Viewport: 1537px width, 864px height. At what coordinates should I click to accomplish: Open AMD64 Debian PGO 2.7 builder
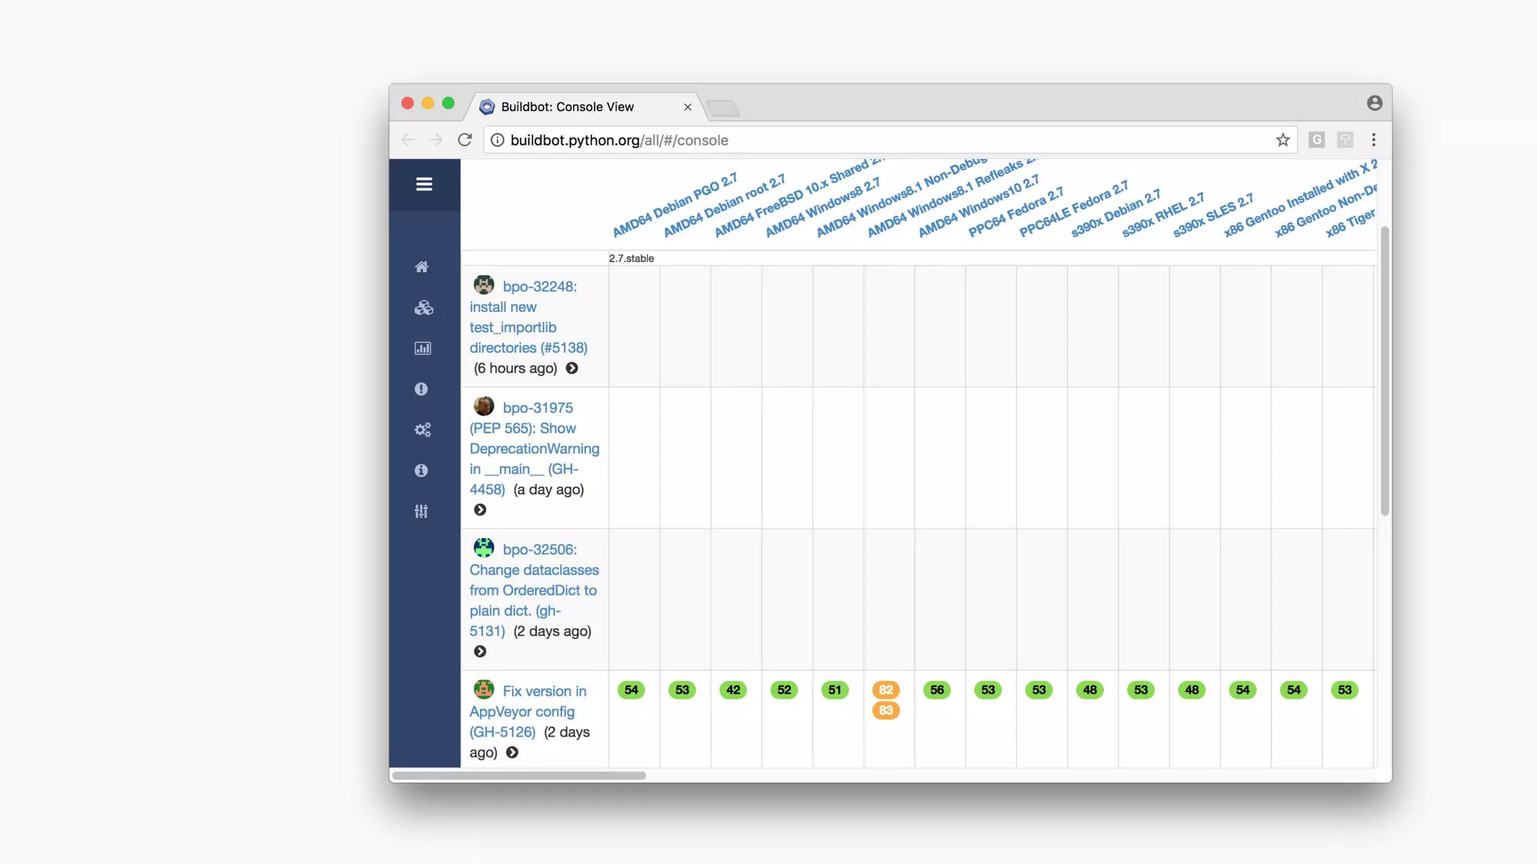[x=675, y=205]
